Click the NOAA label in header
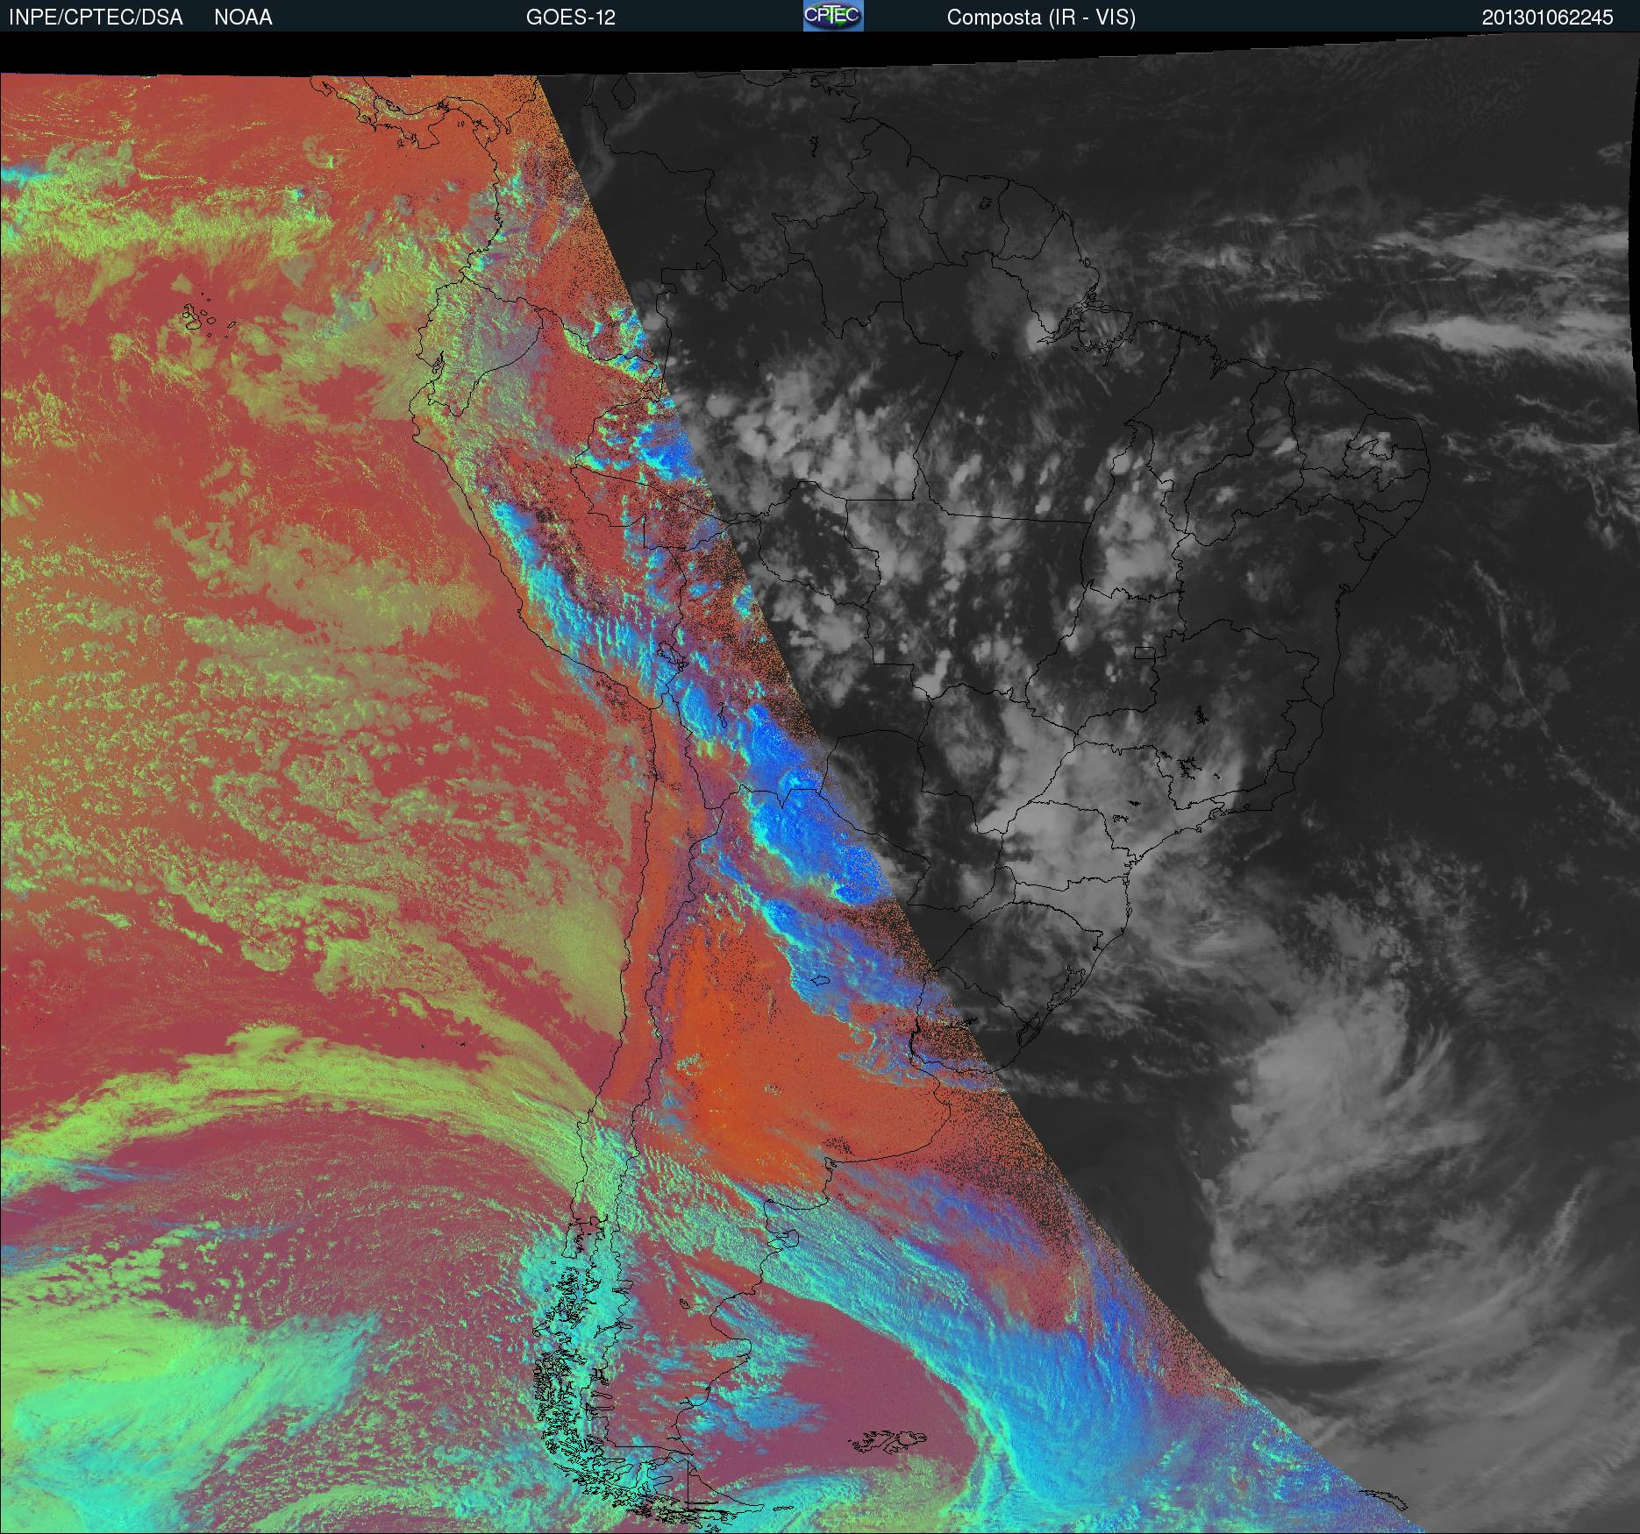 point(243,18)
